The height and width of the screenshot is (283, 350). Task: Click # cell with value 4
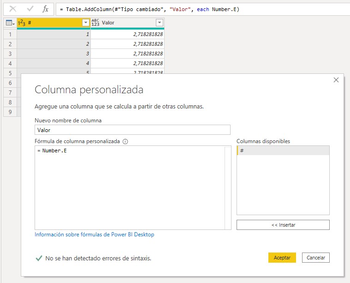pos(54,64)
